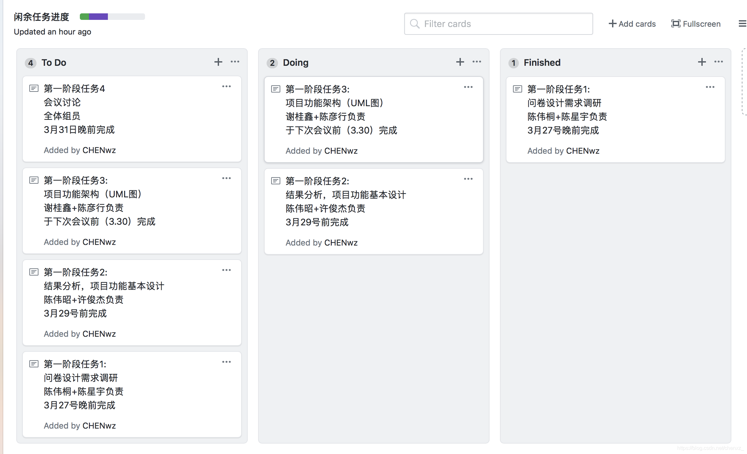747x454 pixels.
Task: Click into the Filter cards search field
Action: point(498,24)
